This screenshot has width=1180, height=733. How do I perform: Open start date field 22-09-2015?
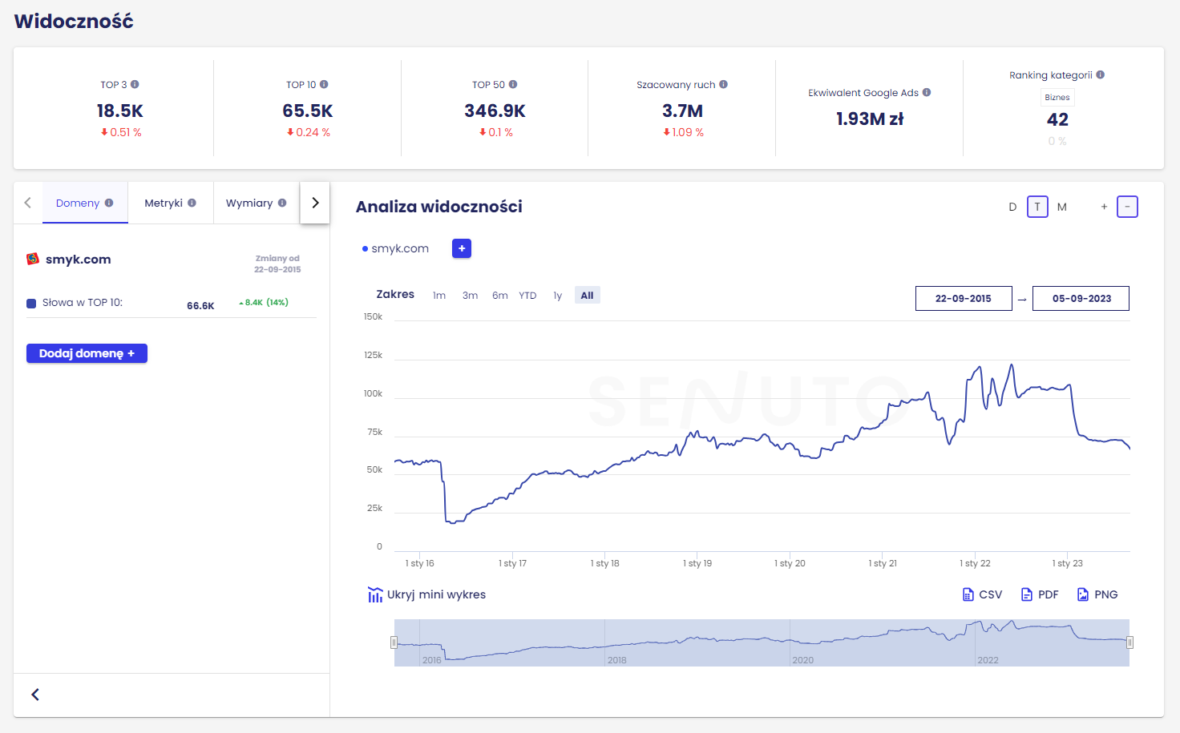pyautogui.click(x=964, y=298)
